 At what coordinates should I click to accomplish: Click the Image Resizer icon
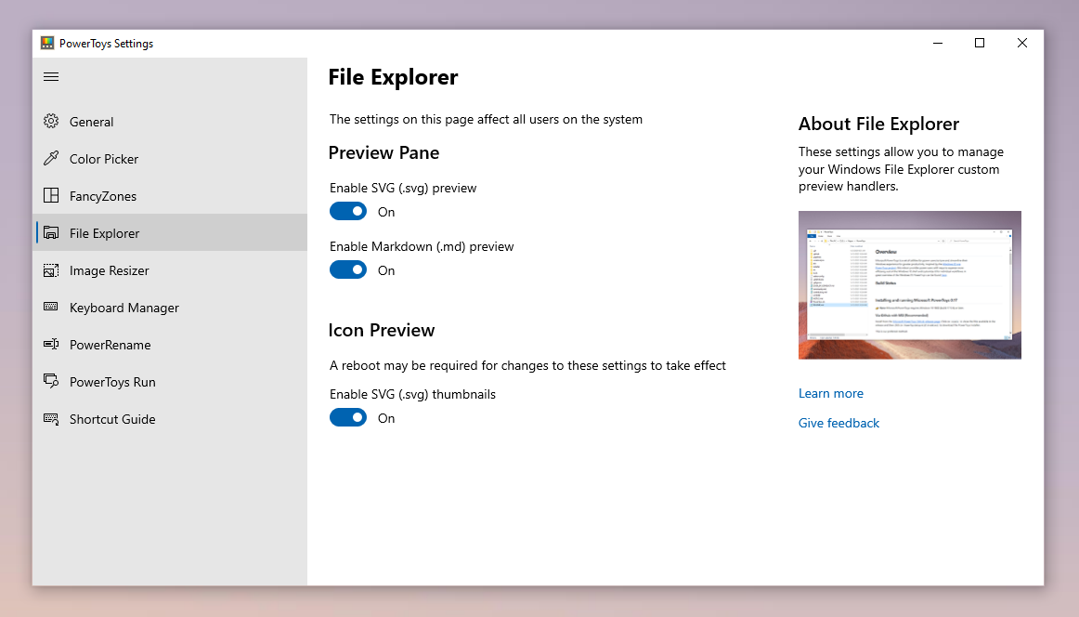pyautogui.click(x=51, y=269)
